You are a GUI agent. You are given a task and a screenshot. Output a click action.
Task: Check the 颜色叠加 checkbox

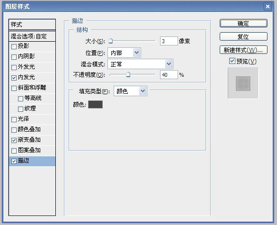click(14, 130)
